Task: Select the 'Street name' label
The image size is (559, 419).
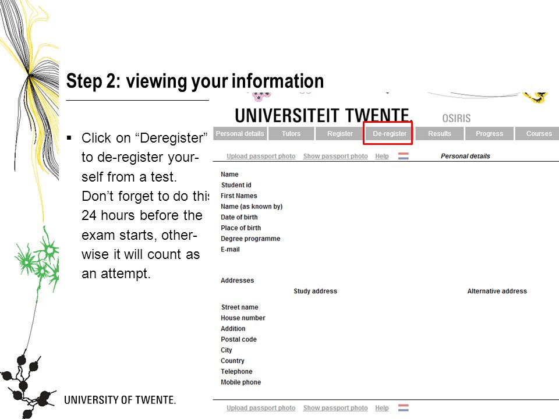Action: click(239, 307)
